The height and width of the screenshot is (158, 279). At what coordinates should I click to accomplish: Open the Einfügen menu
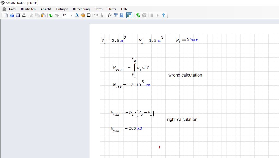[62, 9]
